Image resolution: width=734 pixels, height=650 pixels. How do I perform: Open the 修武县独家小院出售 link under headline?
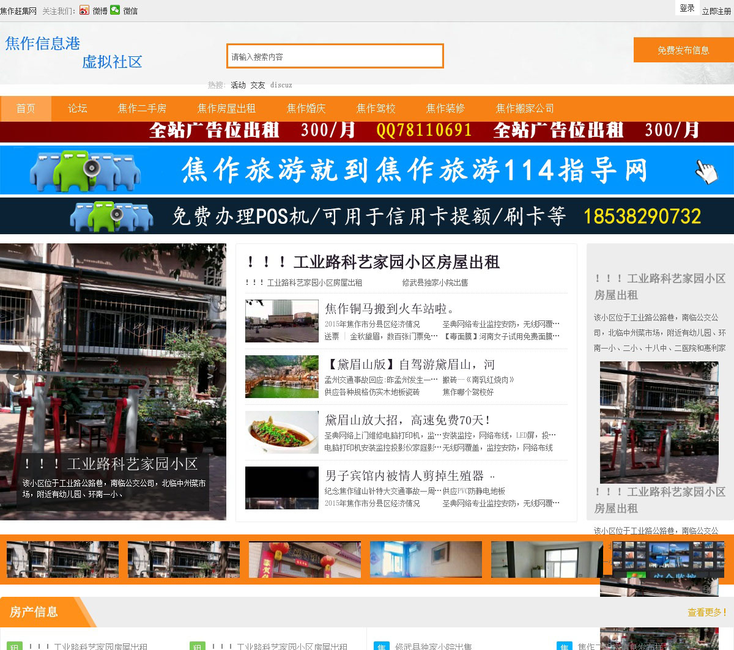coord(435,283)
